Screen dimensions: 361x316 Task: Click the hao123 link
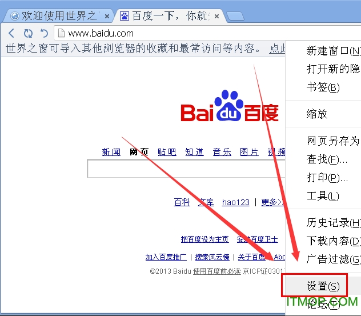click(235, 202)
